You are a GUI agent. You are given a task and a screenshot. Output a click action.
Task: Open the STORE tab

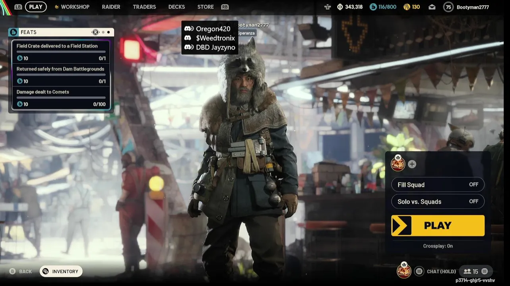206,7
